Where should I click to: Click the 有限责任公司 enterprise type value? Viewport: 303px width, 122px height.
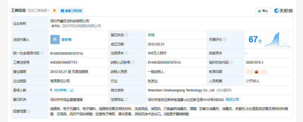[60, 81]
